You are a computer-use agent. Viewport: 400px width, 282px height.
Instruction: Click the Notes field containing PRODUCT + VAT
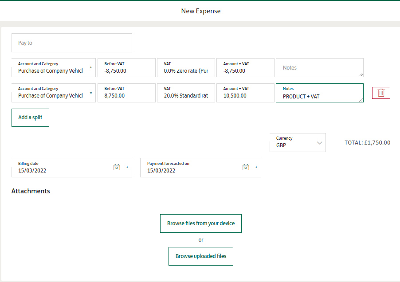(x=319, y=93)
